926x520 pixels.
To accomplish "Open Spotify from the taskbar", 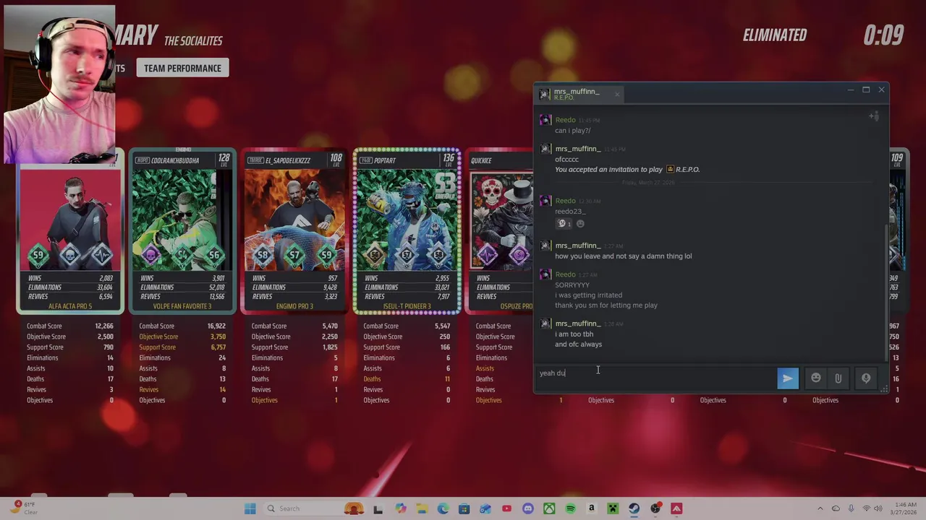I will tap(570, 509).
